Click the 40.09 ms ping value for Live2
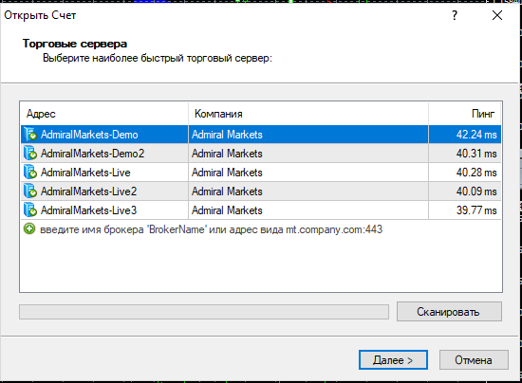522x383 pixels. pos(476,191)
